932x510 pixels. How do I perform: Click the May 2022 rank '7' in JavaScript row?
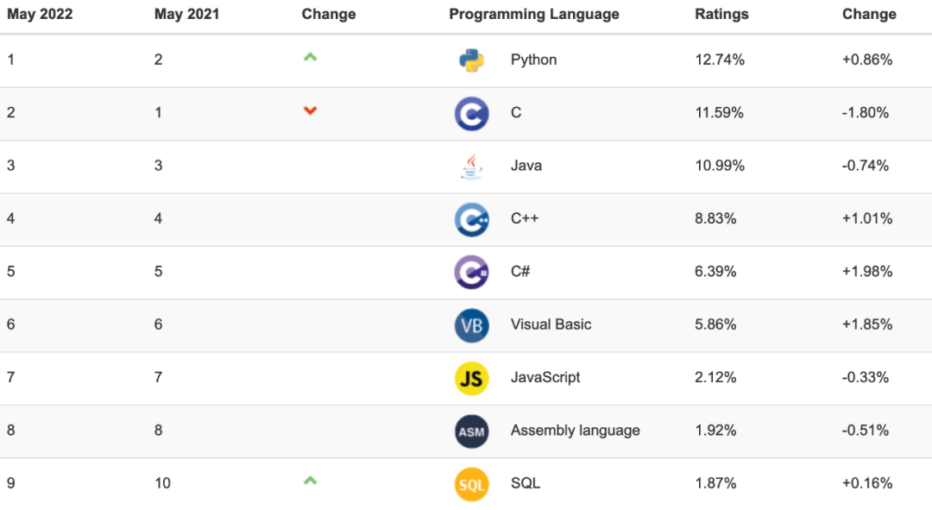pos(10,377)
